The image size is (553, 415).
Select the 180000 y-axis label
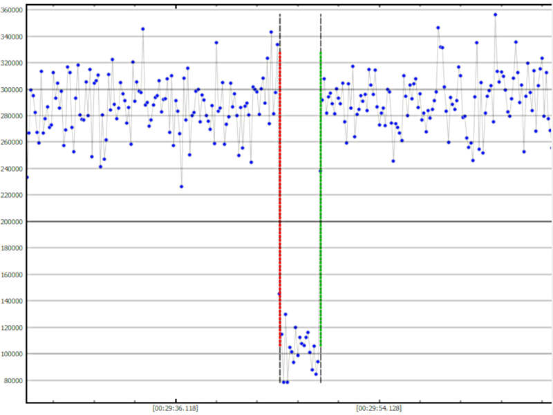tap(12, 248)
